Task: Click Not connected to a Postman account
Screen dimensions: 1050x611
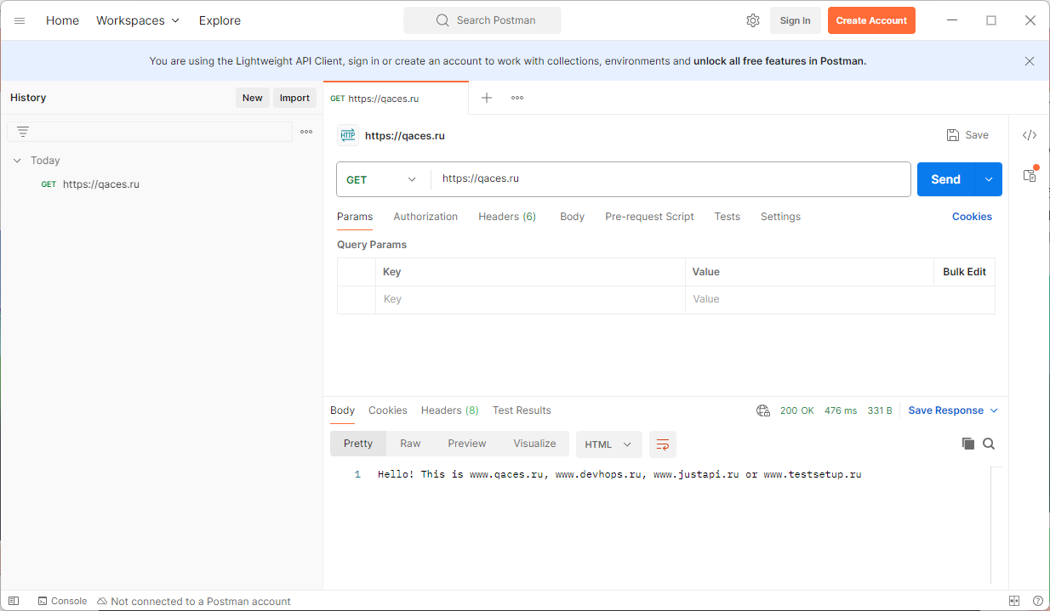Action: [x=194, y=601]
